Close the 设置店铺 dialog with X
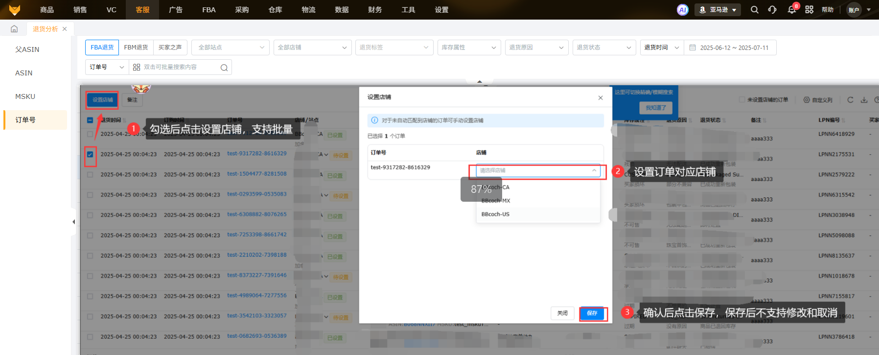879x355 pixels. click(601, 98)
